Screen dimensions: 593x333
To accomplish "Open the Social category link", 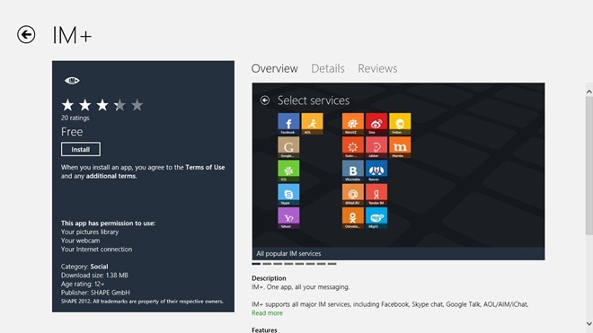I will (99, 267).
